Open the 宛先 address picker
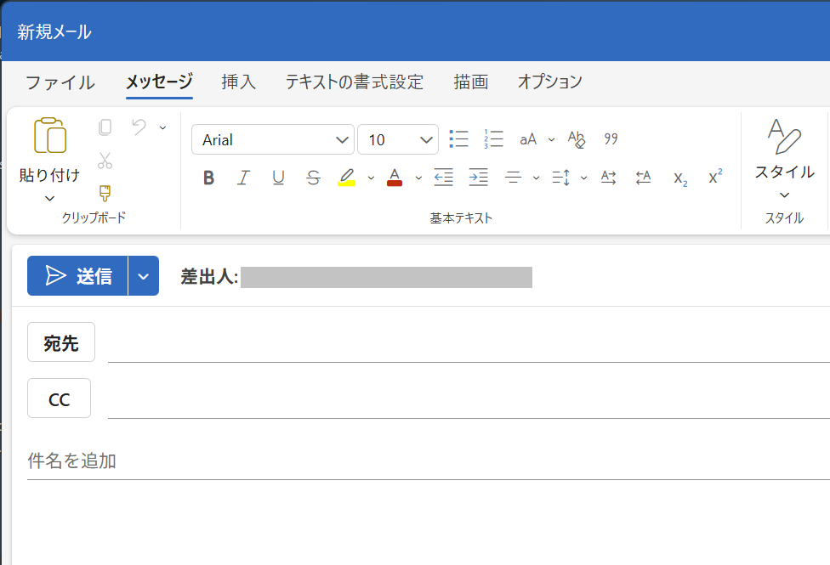 60,342
